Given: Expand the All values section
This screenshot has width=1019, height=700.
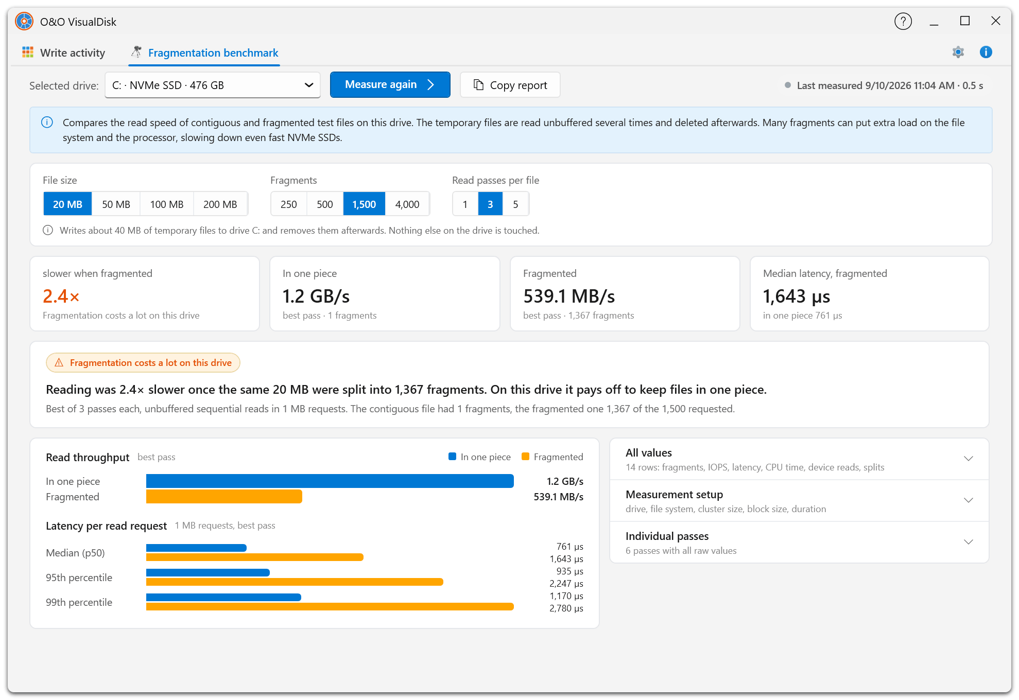Looking at the screenshot, I should [799, 459].
